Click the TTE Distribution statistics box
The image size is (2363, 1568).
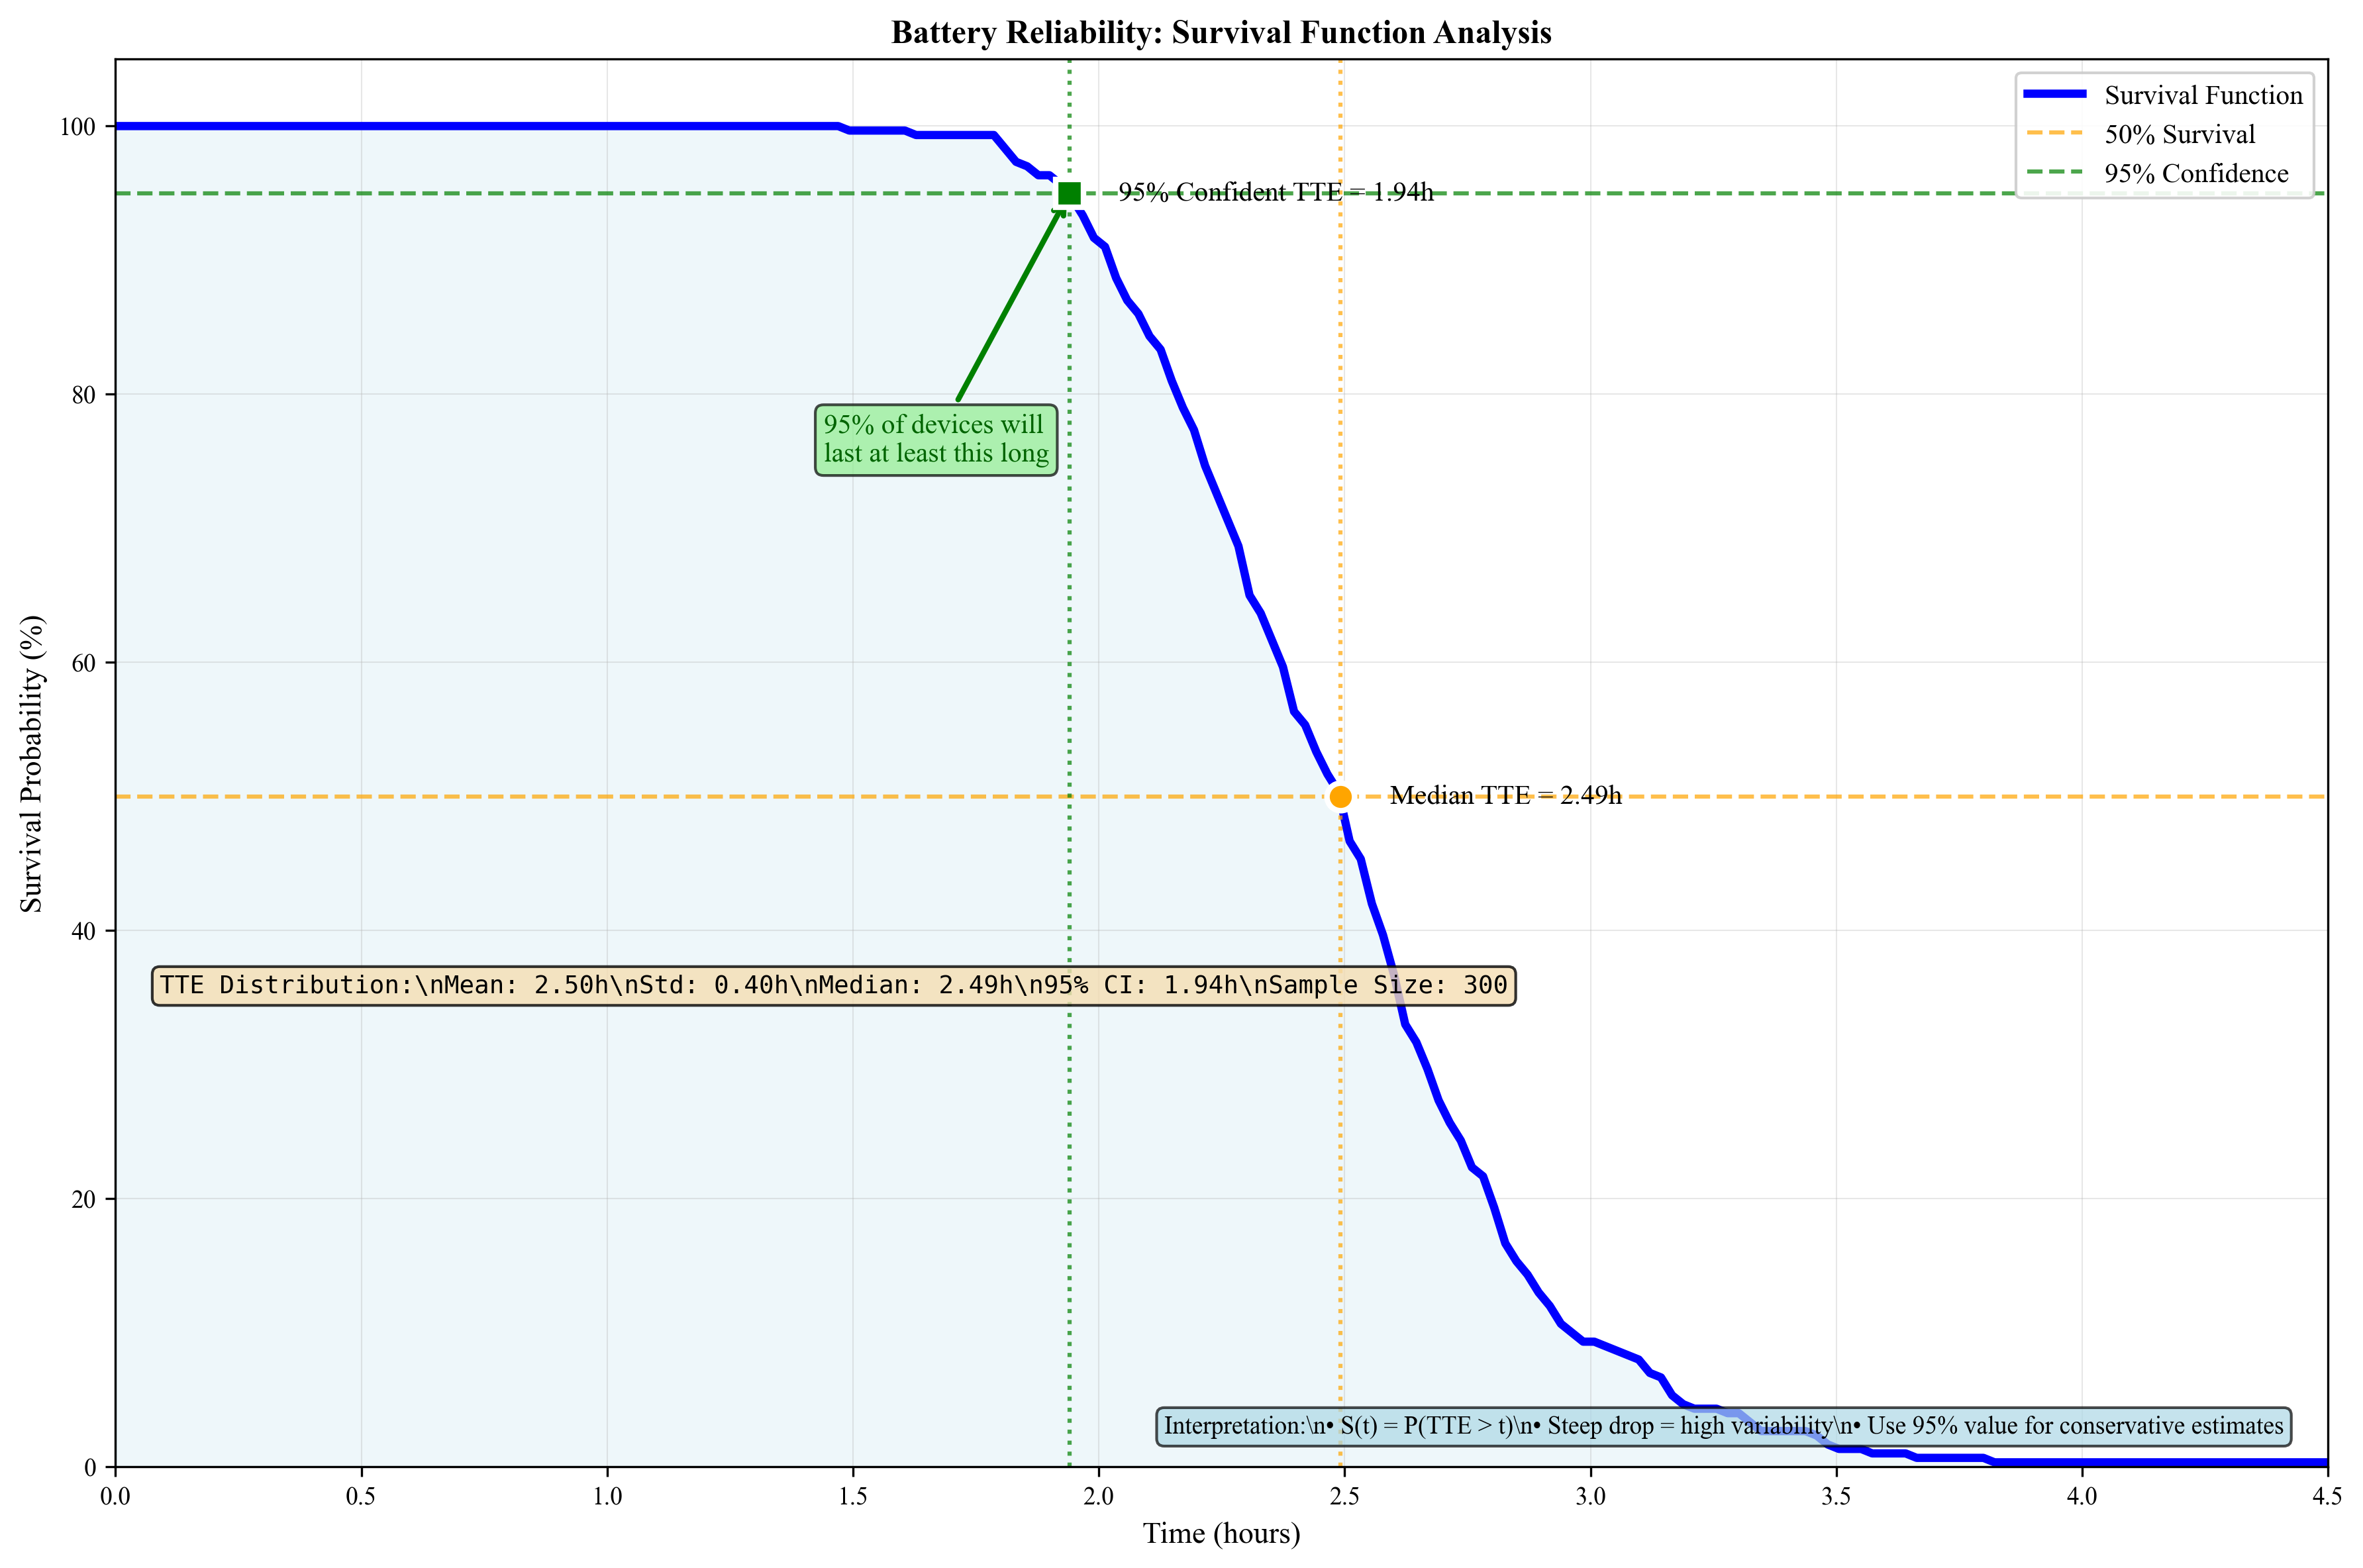(x=833, y=985)
